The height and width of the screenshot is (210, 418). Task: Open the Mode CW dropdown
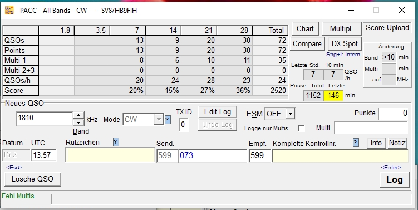pyautogui.click(x=159, y=119)
